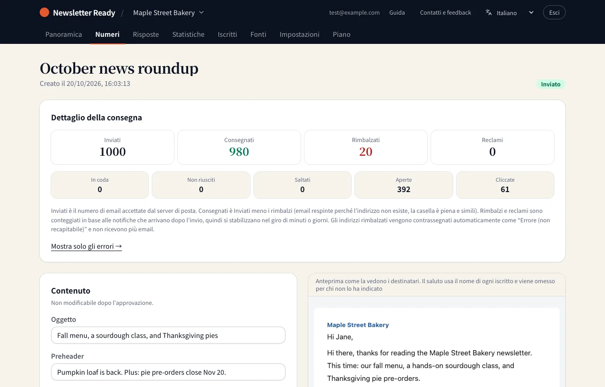The image size is (605, 387).
Task: Open the Guida help link
Action: click(397, 13)
